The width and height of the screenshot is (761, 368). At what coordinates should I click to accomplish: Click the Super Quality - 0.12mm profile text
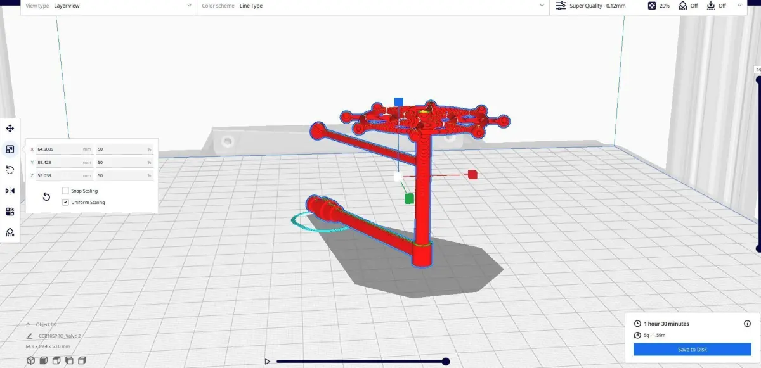[x=597, y=6]
